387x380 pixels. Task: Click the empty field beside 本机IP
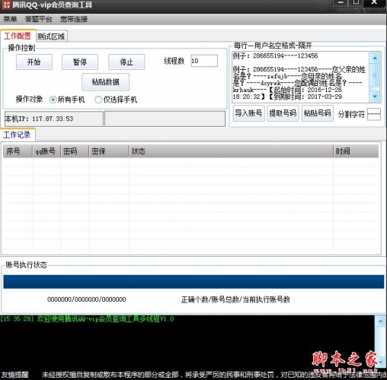[165, 119]
